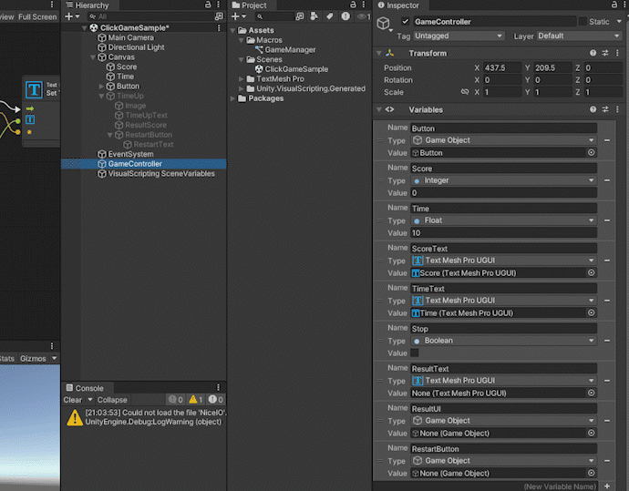
Task: Switch to the Project tab
Action: (x=249, y=5)
